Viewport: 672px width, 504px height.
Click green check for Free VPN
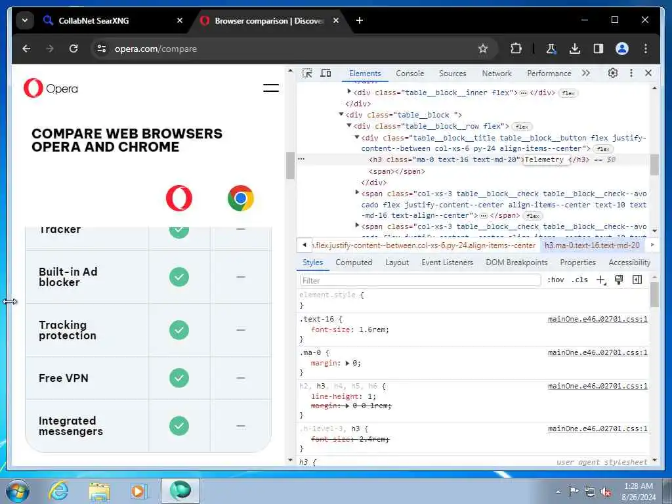(179, 378)
